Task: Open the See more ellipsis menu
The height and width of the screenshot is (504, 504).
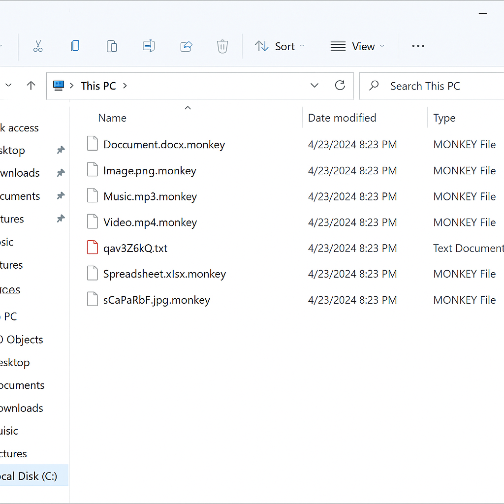Action: pos(418,46)
